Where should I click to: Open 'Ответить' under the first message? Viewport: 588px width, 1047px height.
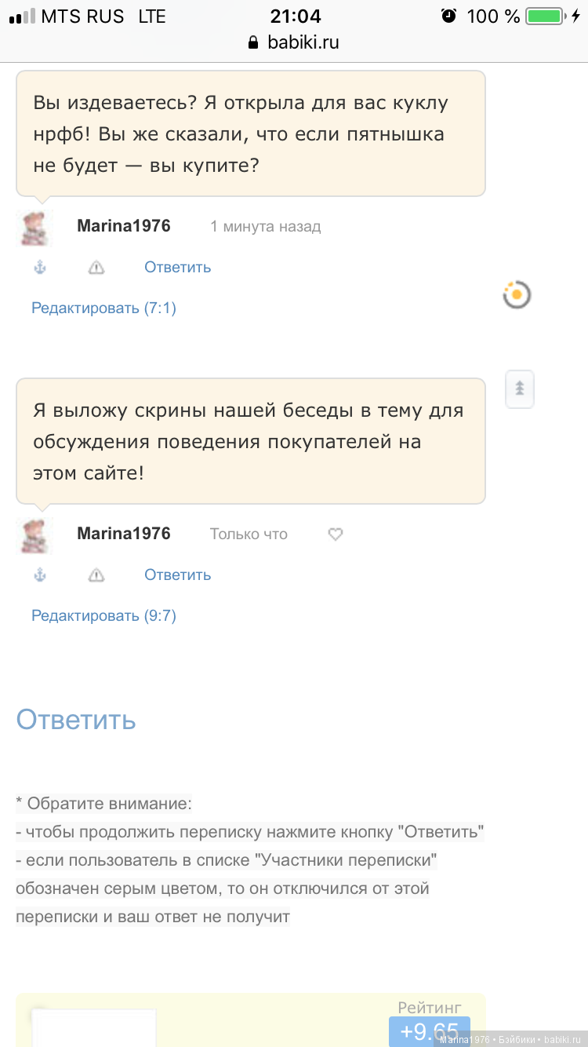click(177, 267)
